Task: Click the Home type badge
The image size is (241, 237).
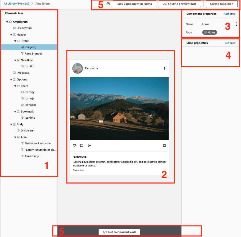Action: click(209, 32)
